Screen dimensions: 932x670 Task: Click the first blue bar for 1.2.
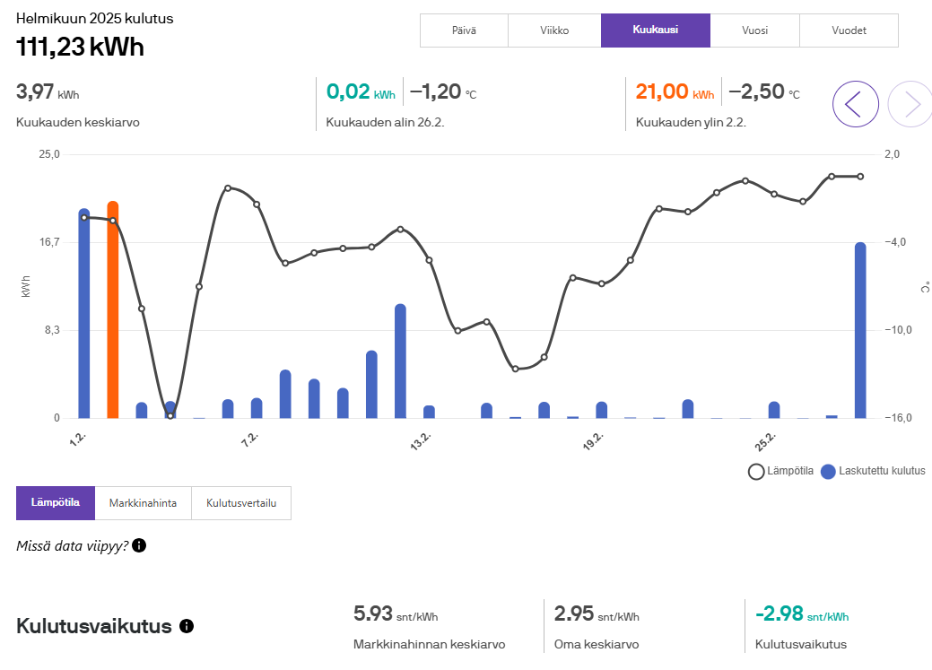click(x=84, y=314)
